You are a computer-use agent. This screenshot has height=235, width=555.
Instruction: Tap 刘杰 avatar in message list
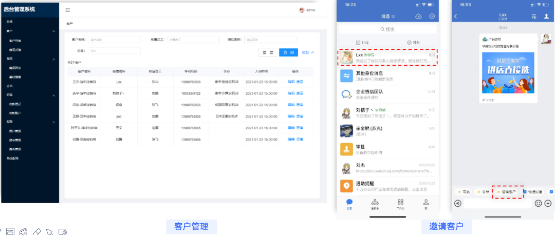[346, 167]
